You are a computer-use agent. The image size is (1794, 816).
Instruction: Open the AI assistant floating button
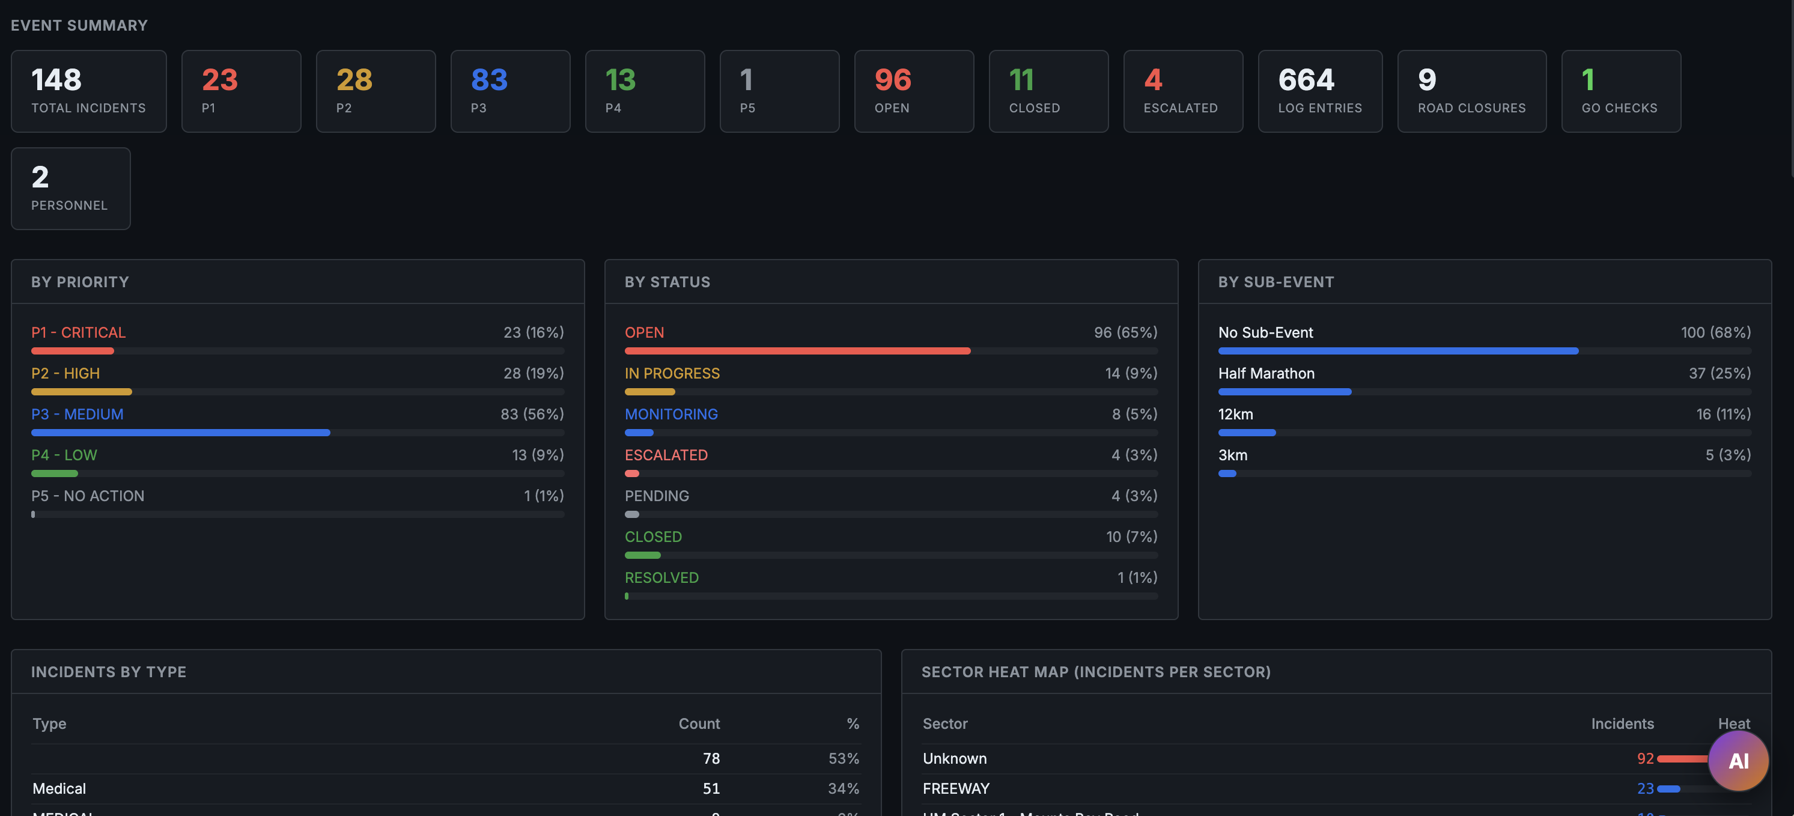pos(1738,760)
